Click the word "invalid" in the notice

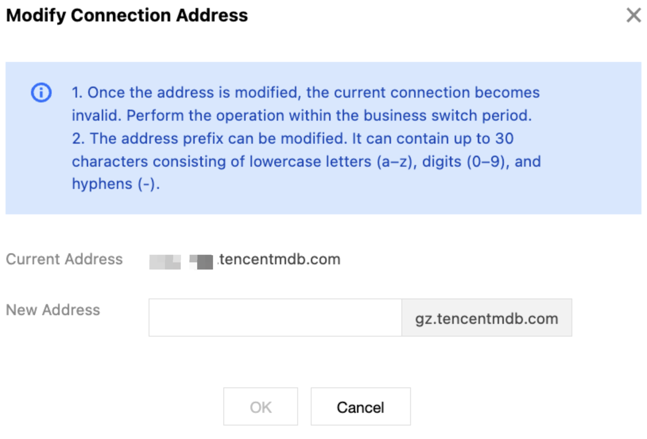(96, 116)
